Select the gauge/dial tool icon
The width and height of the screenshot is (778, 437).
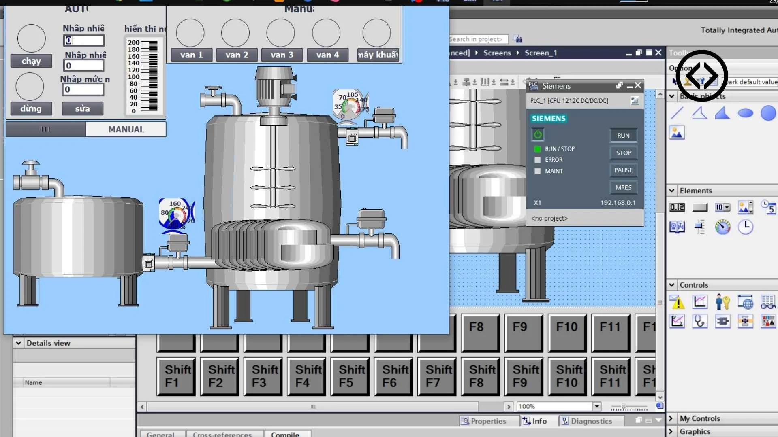point(723,226)
